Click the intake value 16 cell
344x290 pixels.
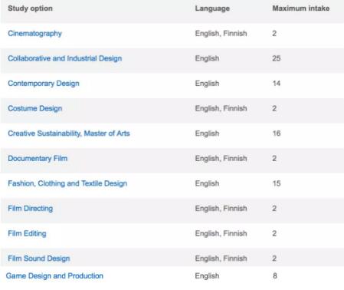(277, 133)
